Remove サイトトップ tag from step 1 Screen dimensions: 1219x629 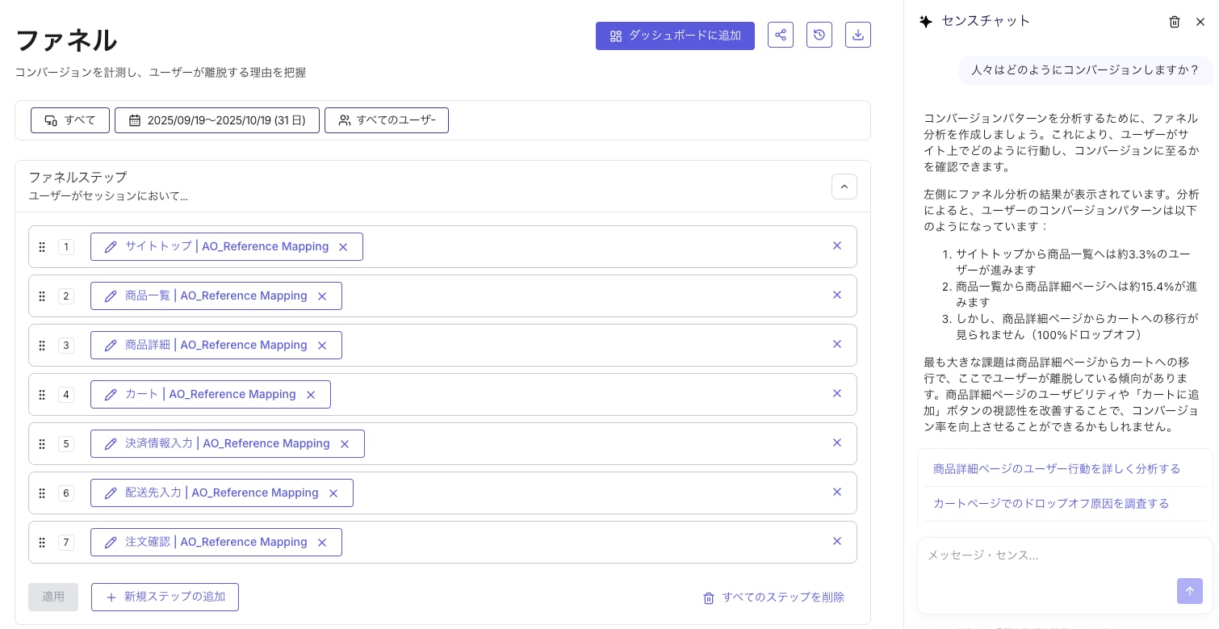(x=343, y=247)
